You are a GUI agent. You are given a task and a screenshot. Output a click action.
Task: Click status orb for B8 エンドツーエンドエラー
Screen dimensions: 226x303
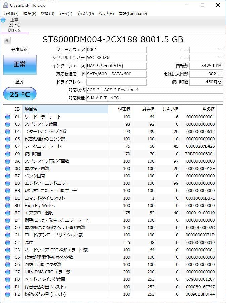8,183
